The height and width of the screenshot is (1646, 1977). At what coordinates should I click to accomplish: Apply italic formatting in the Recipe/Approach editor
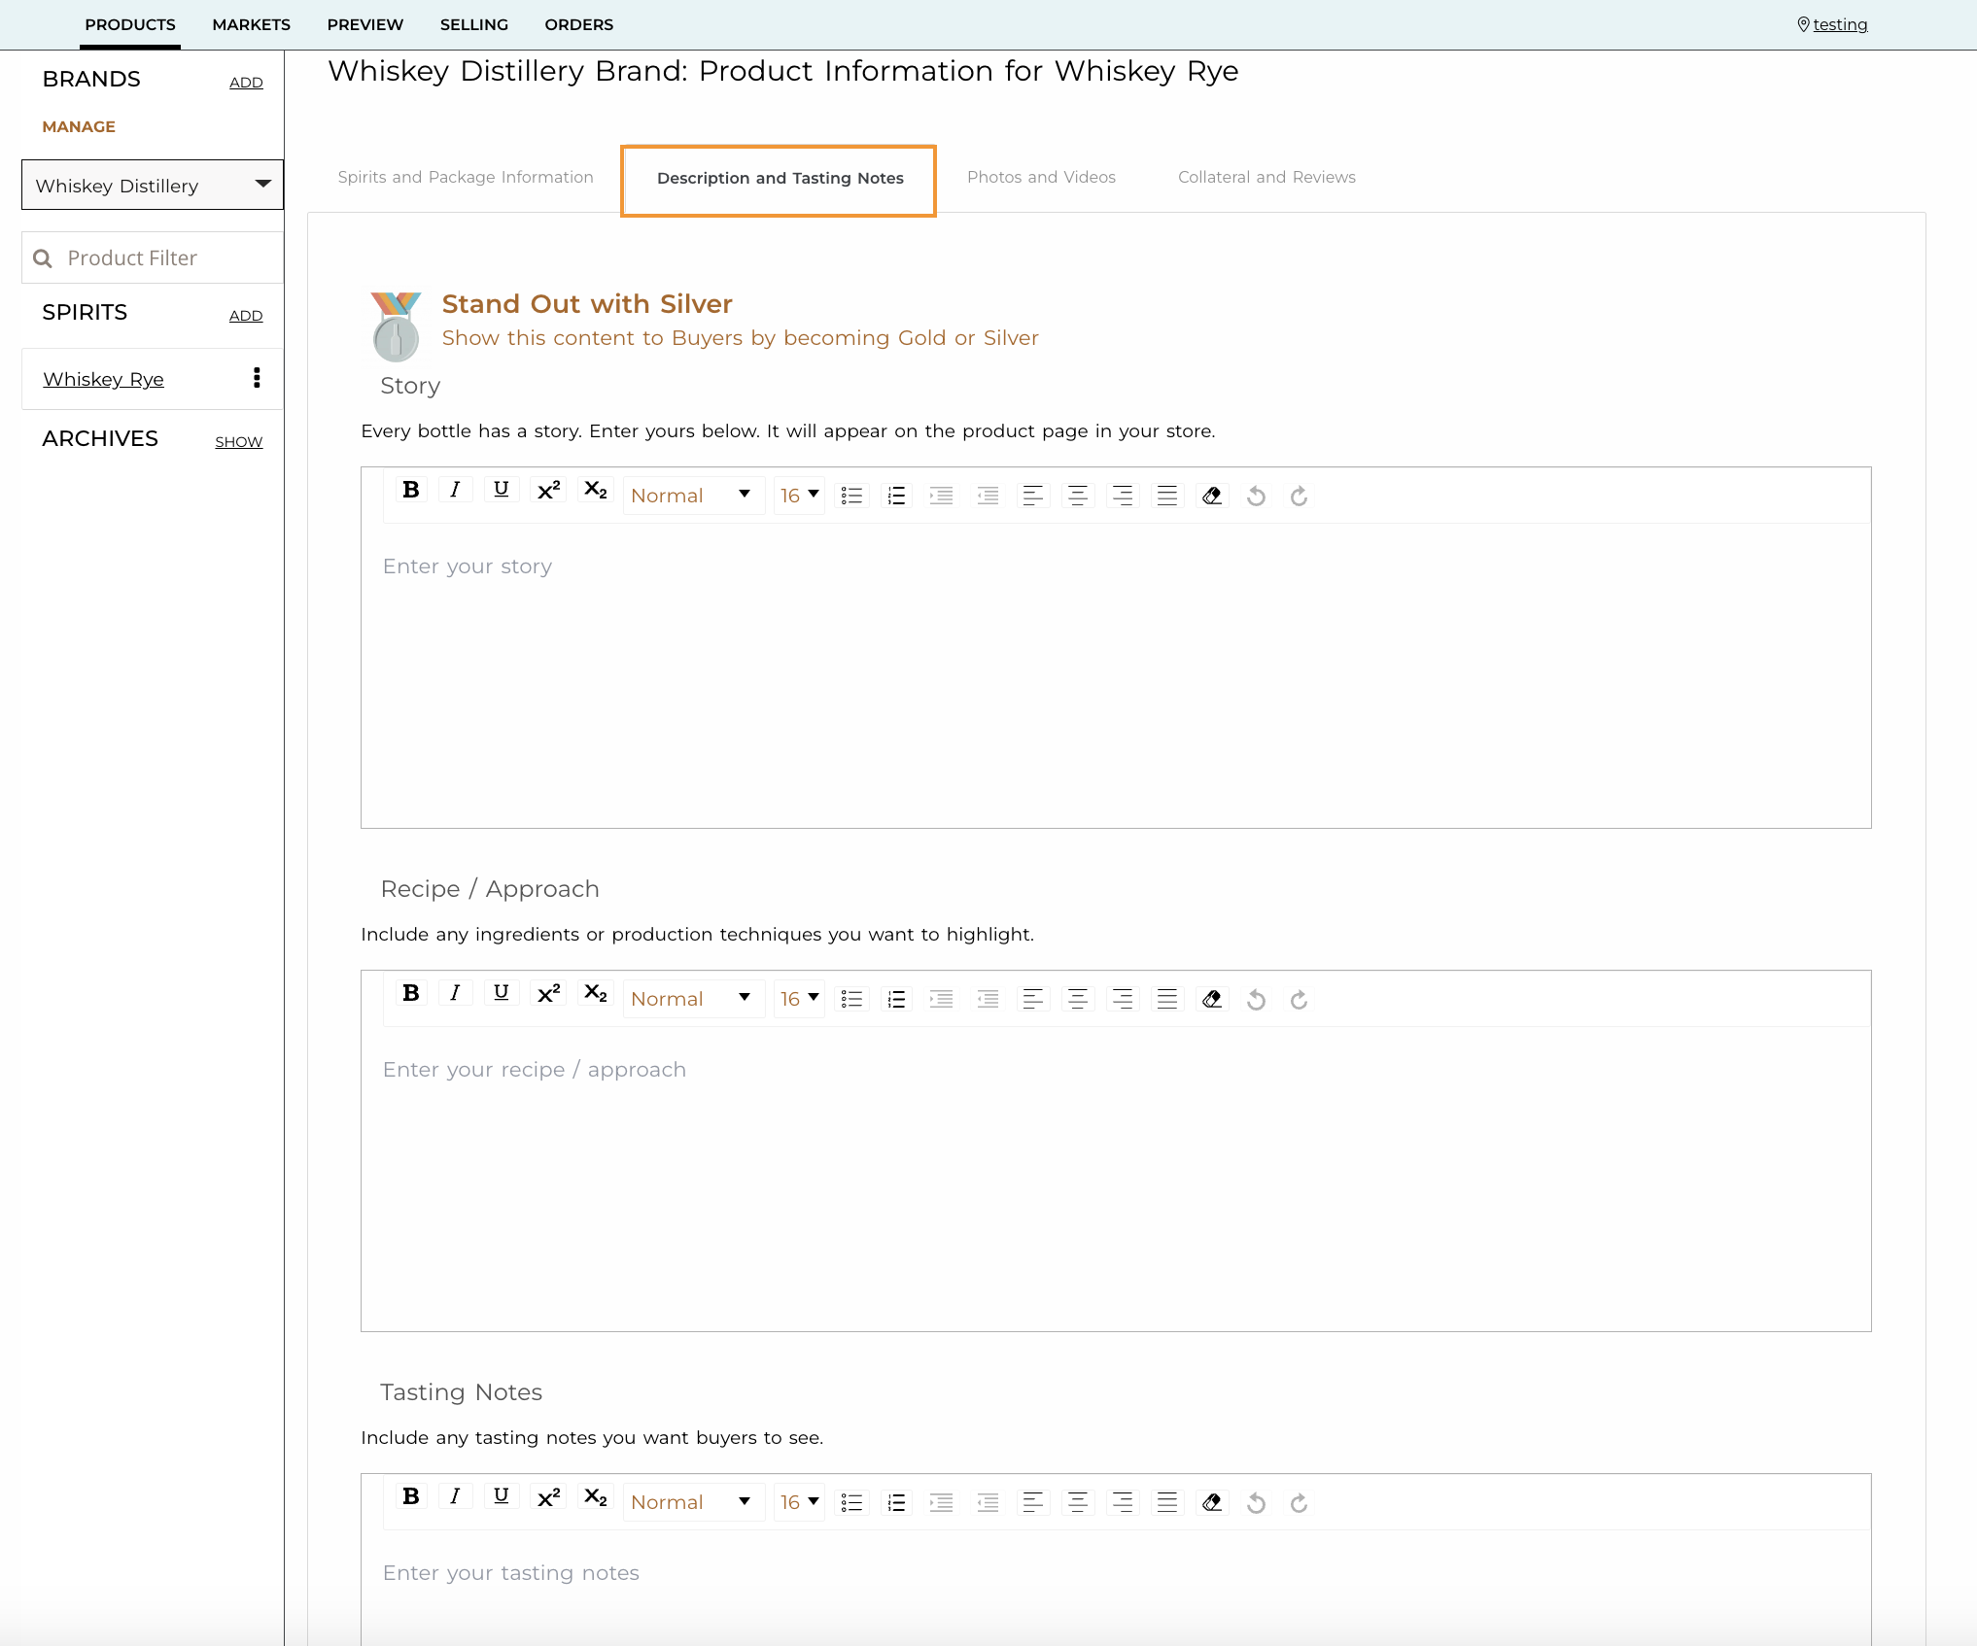click(455, 999)
